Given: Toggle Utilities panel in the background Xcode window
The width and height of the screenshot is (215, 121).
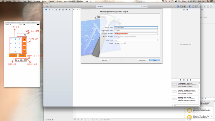Looking at the screenshot, I should 211,6.
